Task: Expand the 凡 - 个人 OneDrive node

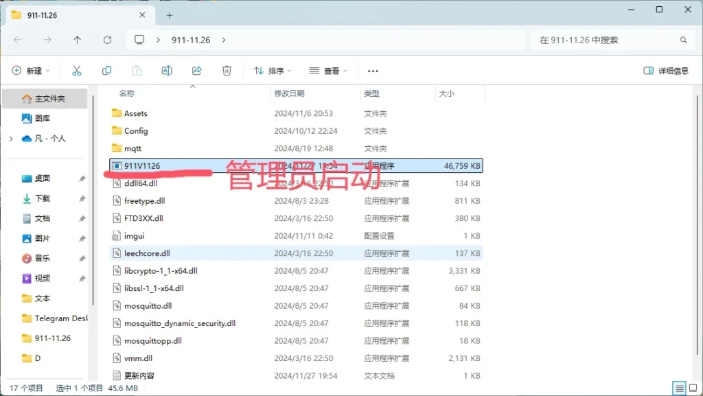Action: [11, 139]
